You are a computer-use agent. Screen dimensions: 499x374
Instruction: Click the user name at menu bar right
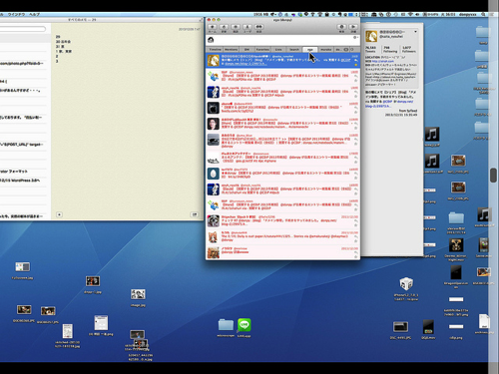tap(468, 15)
